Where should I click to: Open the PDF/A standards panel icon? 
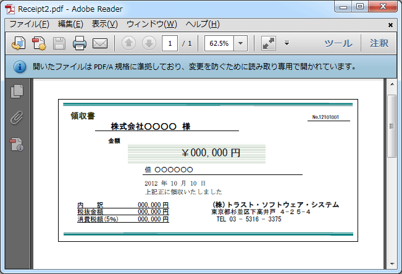click(x=17, y=145)
